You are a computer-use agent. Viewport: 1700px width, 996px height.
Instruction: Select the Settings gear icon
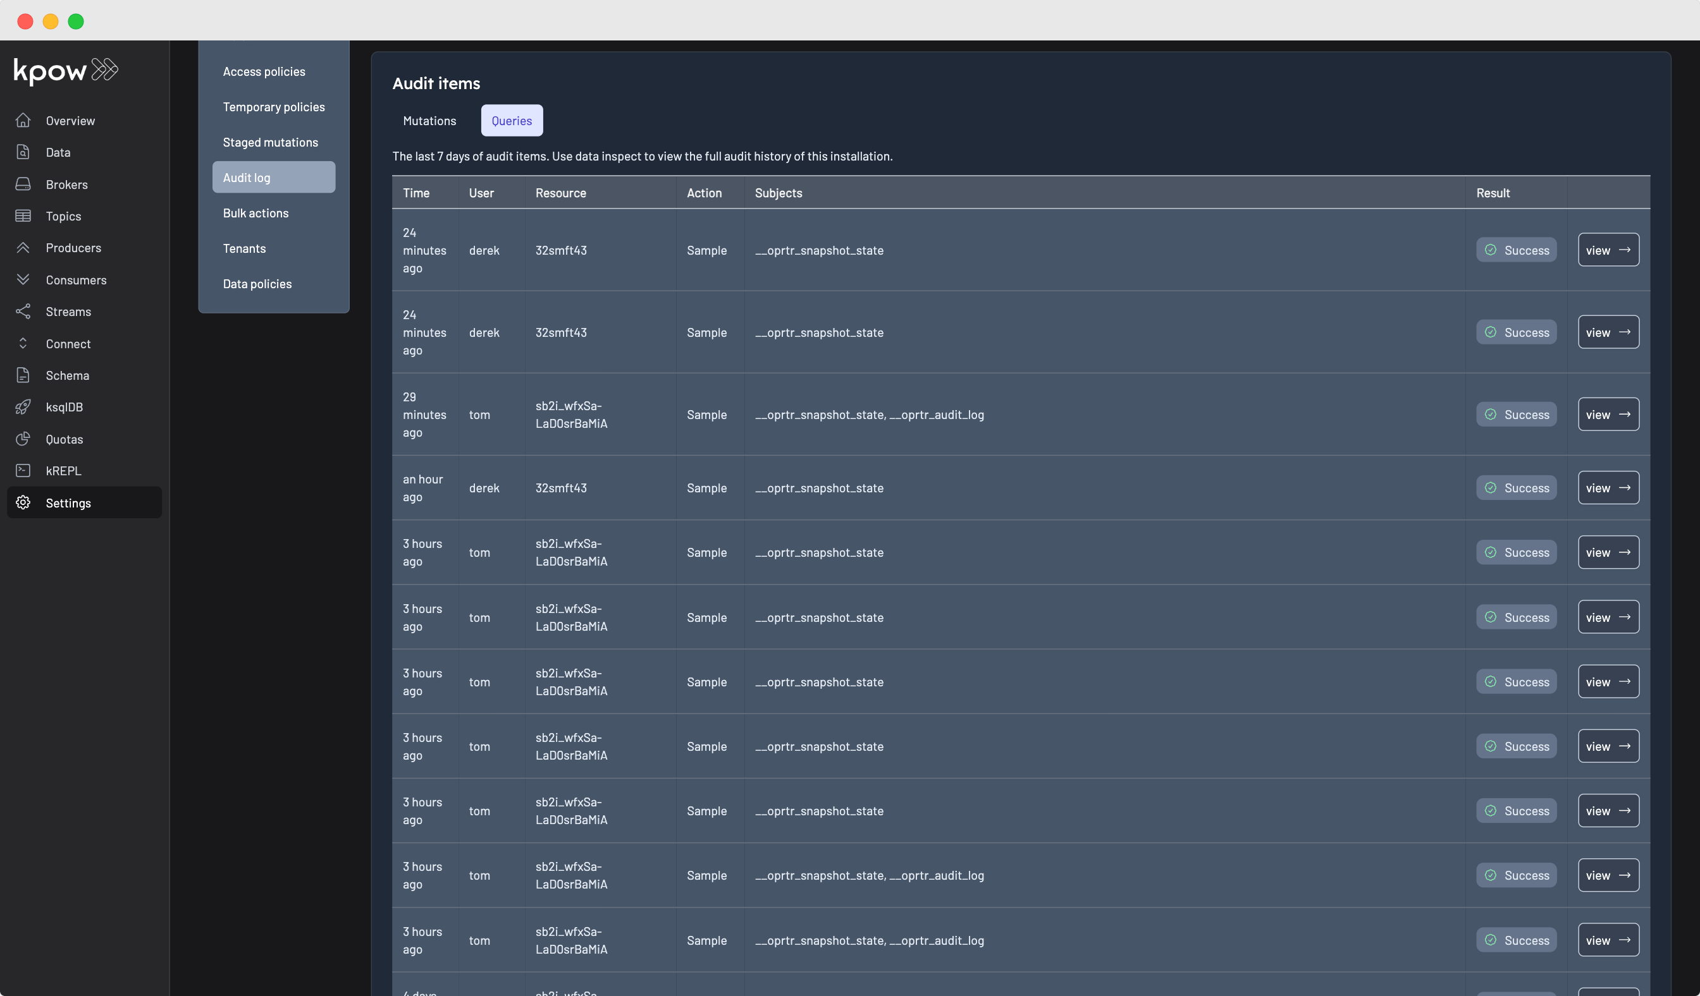tap(22, 503)
